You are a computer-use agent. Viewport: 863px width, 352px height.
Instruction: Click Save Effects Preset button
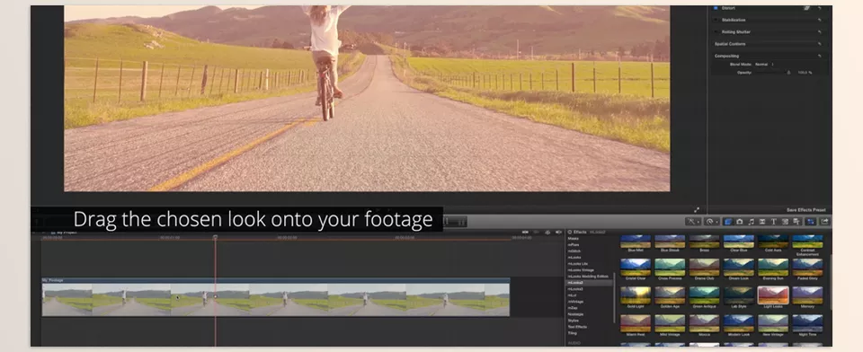pyautogui.click(x=806, y=210)
